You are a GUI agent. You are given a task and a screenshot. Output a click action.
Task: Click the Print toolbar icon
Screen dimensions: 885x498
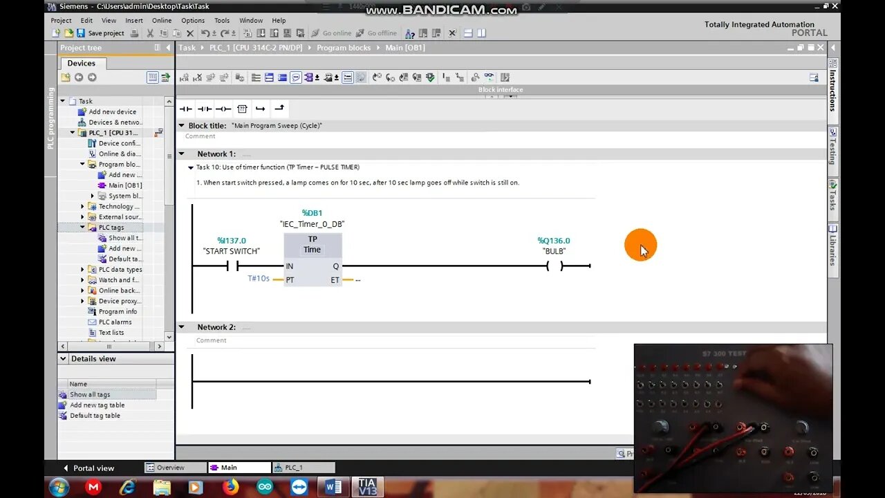(134, 33)
